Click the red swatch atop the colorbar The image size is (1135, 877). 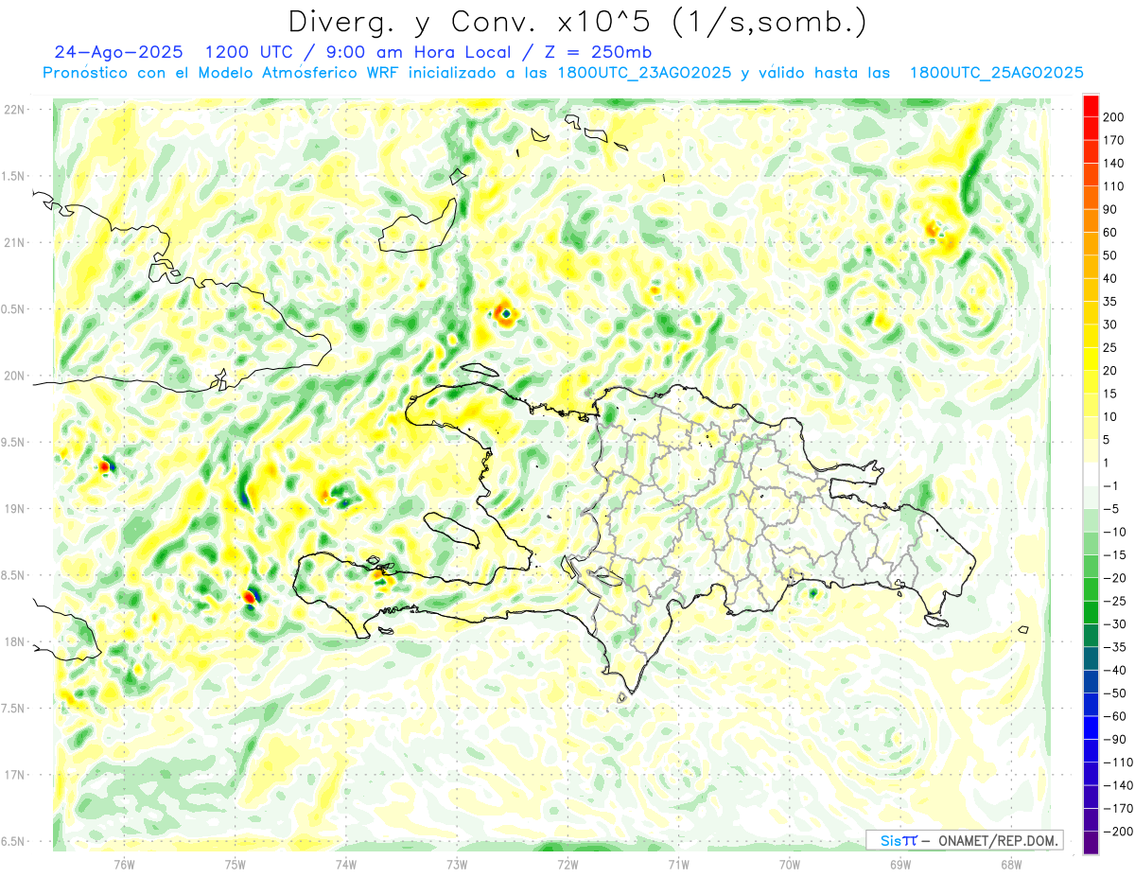pos(1091,106)
